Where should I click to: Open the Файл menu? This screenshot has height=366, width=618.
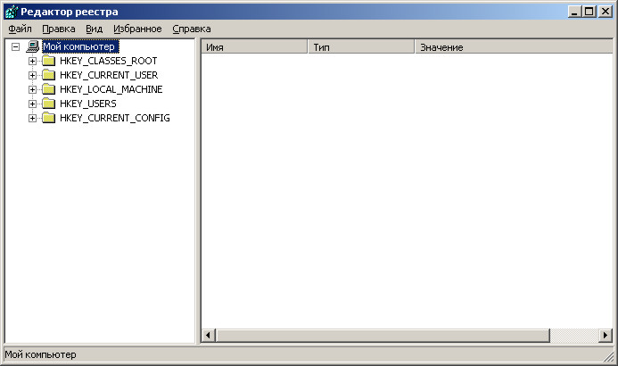pyautogui.click(x=20, y=29)
